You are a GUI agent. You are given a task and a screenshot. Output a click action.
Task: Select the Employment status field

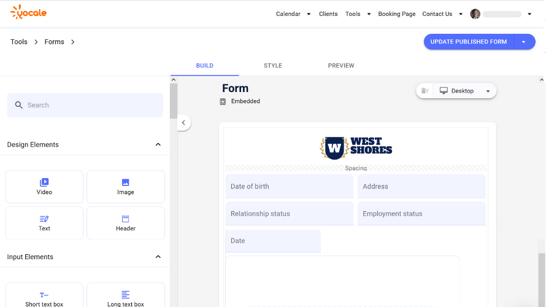click(421, 214)
